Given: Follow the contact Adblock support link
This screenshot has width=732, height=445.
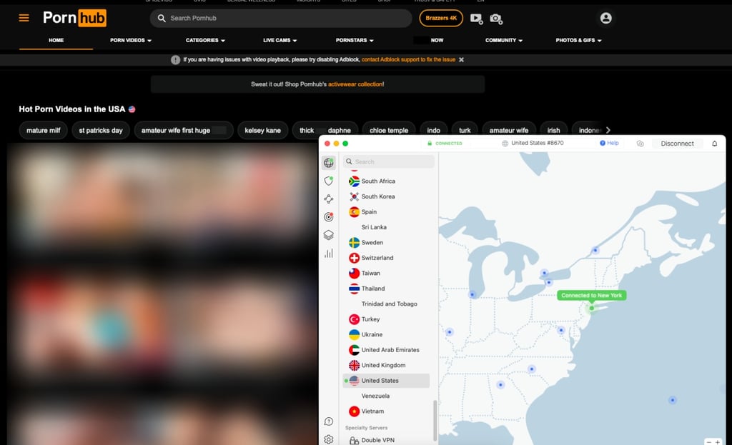Looking at the screenshot, I should coord(408,60).
